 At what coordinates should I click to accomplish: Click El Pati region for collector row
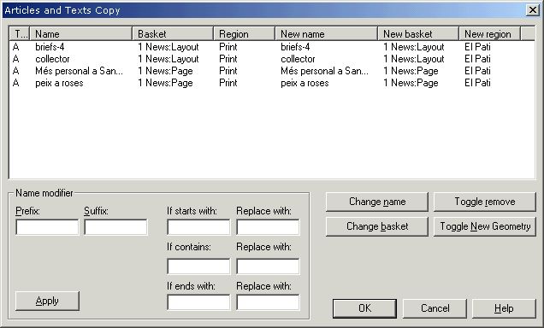click(x=477, y=59)
